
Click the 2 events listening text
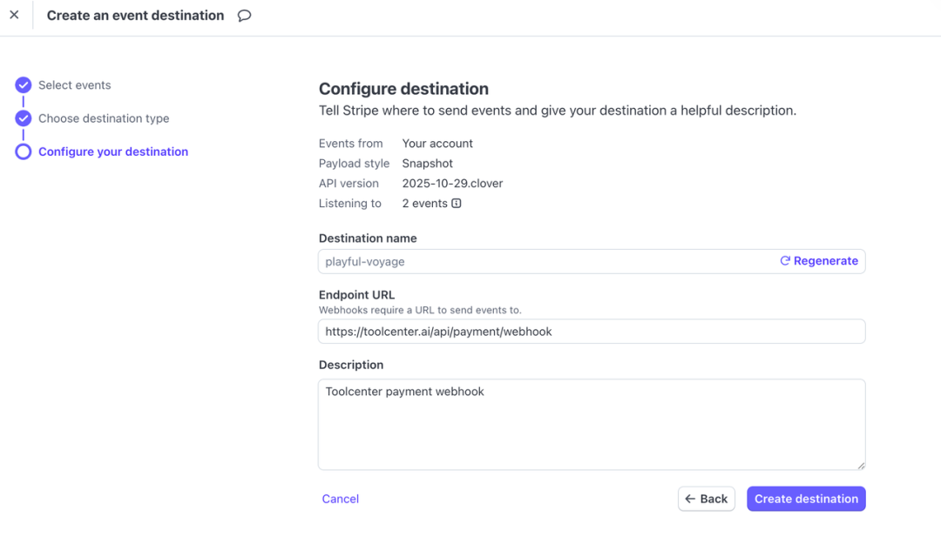coord(424,204)
